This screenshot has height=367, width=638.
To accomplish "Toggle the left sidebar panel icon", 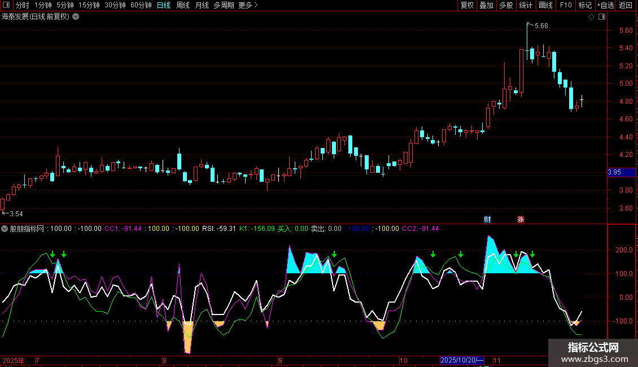I will point(6,6).
